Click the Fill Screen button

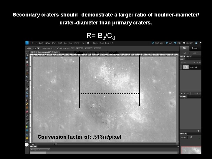pyautogui.click(x=88, y=48)
